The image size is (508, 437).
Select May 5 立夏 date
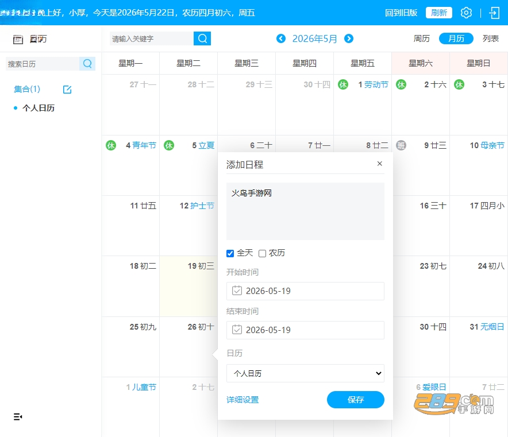click(203, 145)
